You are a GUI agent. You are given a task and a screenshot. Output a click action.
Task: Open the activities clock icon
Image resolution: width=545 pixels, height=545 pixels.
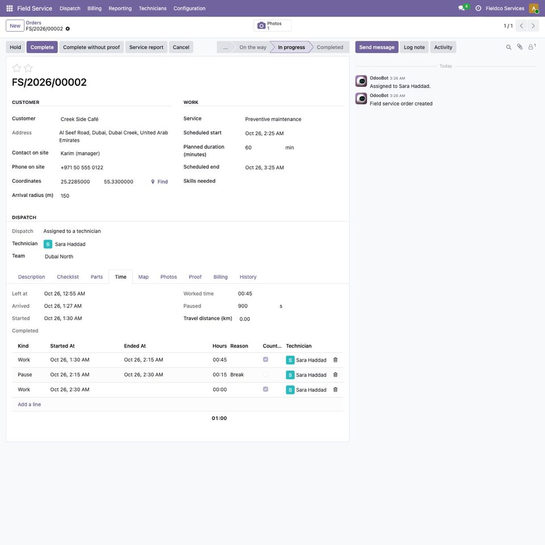click(x=478, y=9)
